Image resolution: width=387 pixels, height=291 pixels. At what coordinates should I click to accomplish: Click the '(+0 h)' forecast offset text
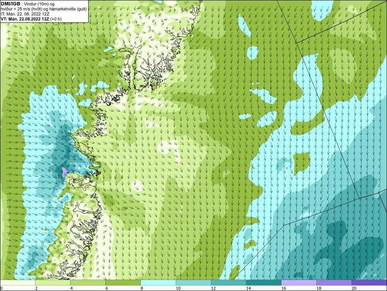pos(56,19)
